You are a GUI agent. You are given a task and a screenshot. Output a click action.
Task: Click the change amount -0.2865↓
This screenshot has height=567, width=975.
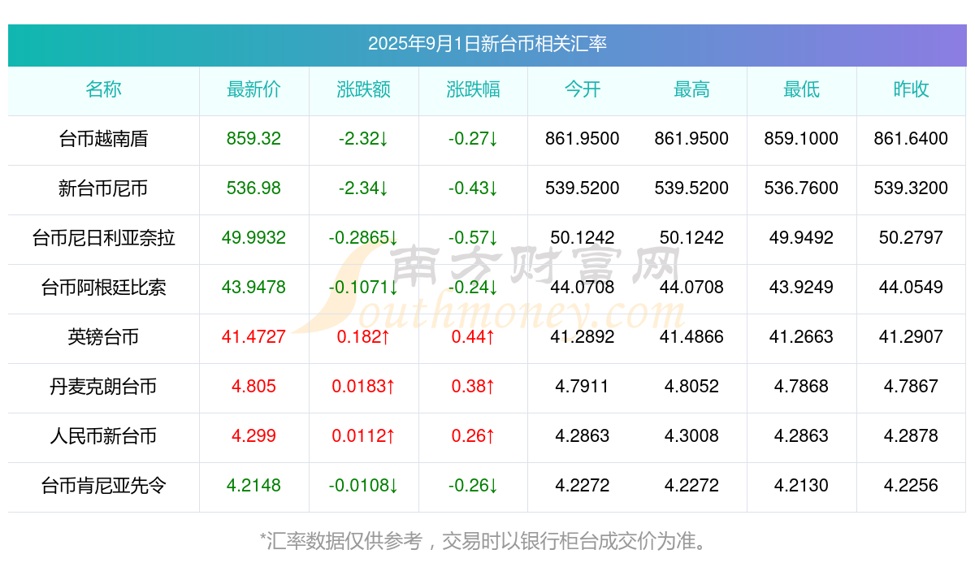click(363, 238)
